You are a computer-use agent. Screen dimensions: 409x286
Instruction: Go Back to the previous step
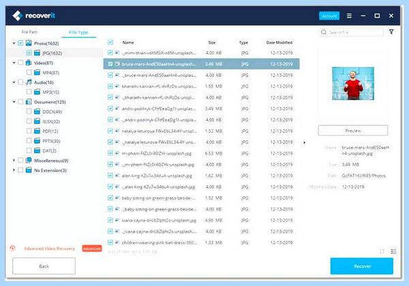(x=44, y=266)
